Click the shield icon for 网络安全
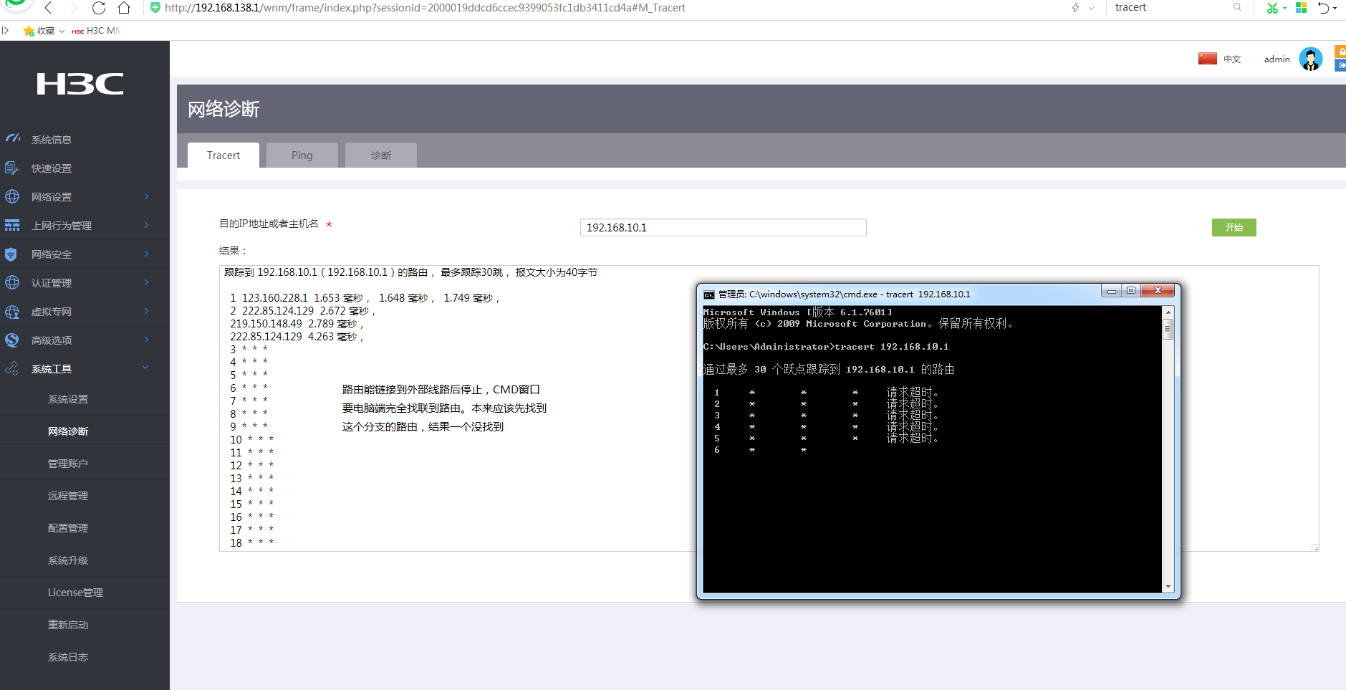This screenshot has height=690, width=1346. 11,254
